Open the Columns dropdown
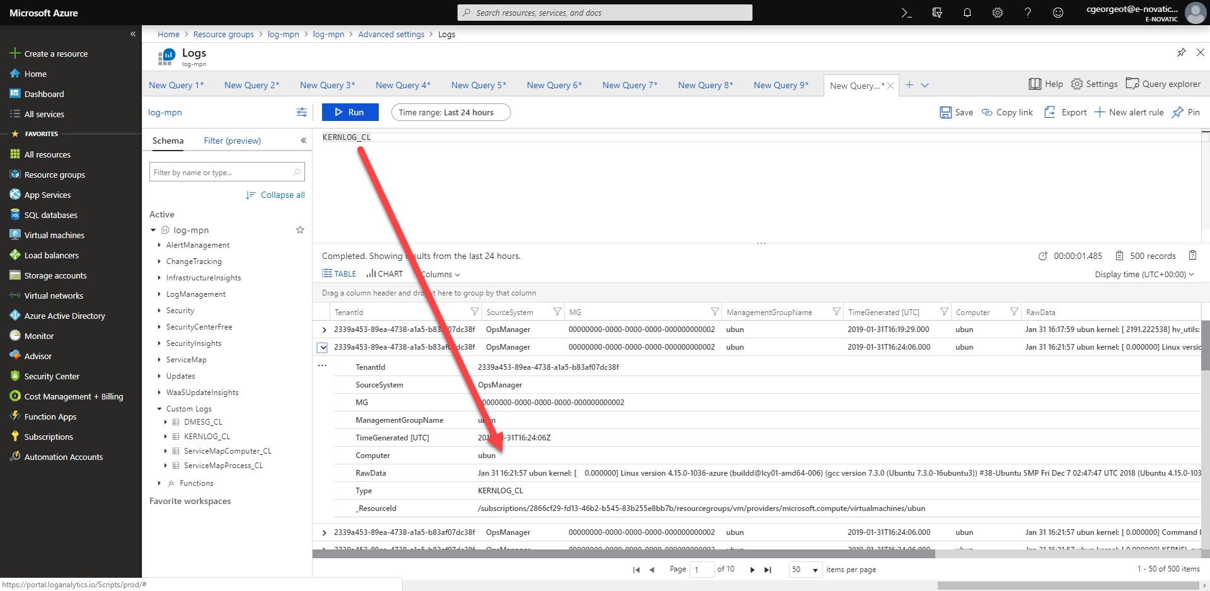 [441, 274]
